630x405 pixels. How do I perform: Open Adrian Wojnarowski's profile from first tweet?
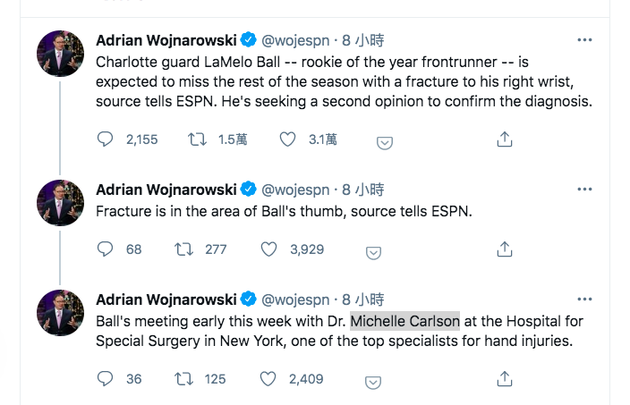(166, 40)
